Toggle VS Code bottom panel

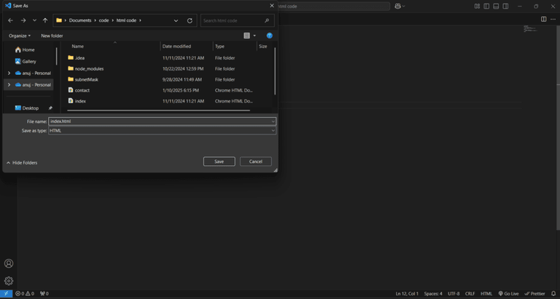496,6
